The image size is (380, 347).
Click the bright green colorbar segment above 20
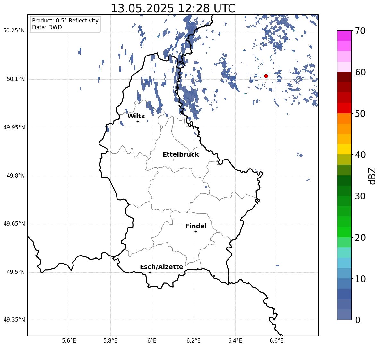click(344, 232)
